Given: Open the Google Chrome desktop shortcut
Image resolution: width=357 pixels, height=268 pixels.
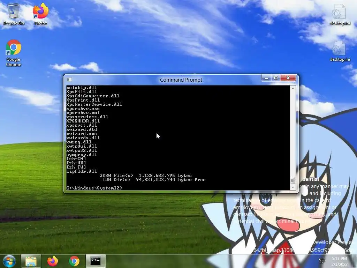Looking at the screenshot, I should tap(14, 53).
